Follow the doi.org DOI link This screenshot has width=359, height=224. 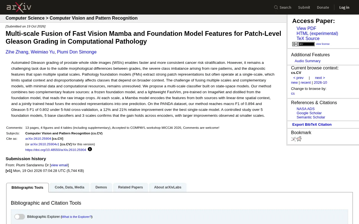pyautogui.click(x=56, y=150)
